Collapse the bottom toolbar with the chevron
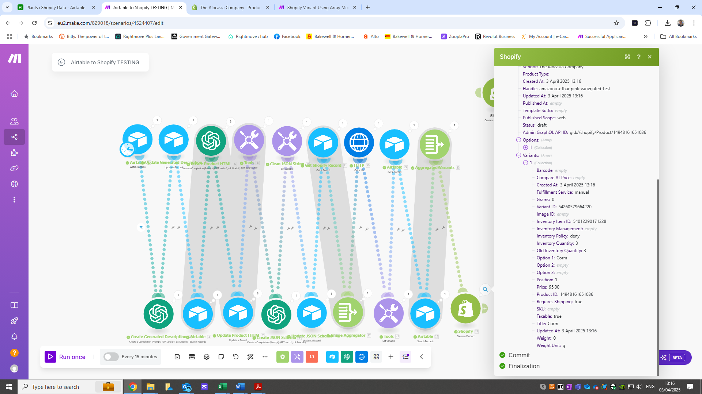 click(x=422, y=357)
